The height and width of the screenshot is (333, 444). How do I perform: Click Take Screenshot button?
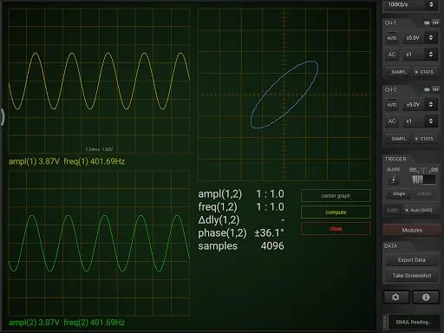pos(412,276)
